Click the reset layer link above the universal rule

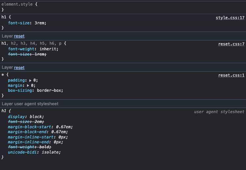[x=19, y=68]
